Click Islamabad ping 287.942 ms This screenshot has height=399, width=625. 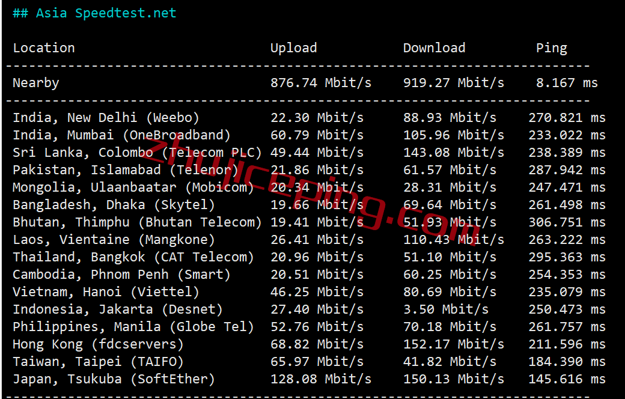[567, 170]
